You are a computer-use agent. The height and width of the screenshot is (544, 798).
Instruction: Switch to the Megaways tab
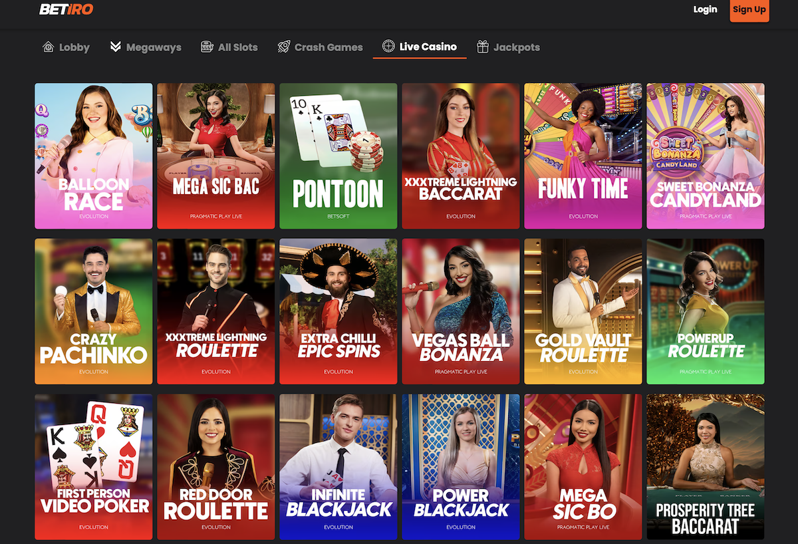pos(153,47)
